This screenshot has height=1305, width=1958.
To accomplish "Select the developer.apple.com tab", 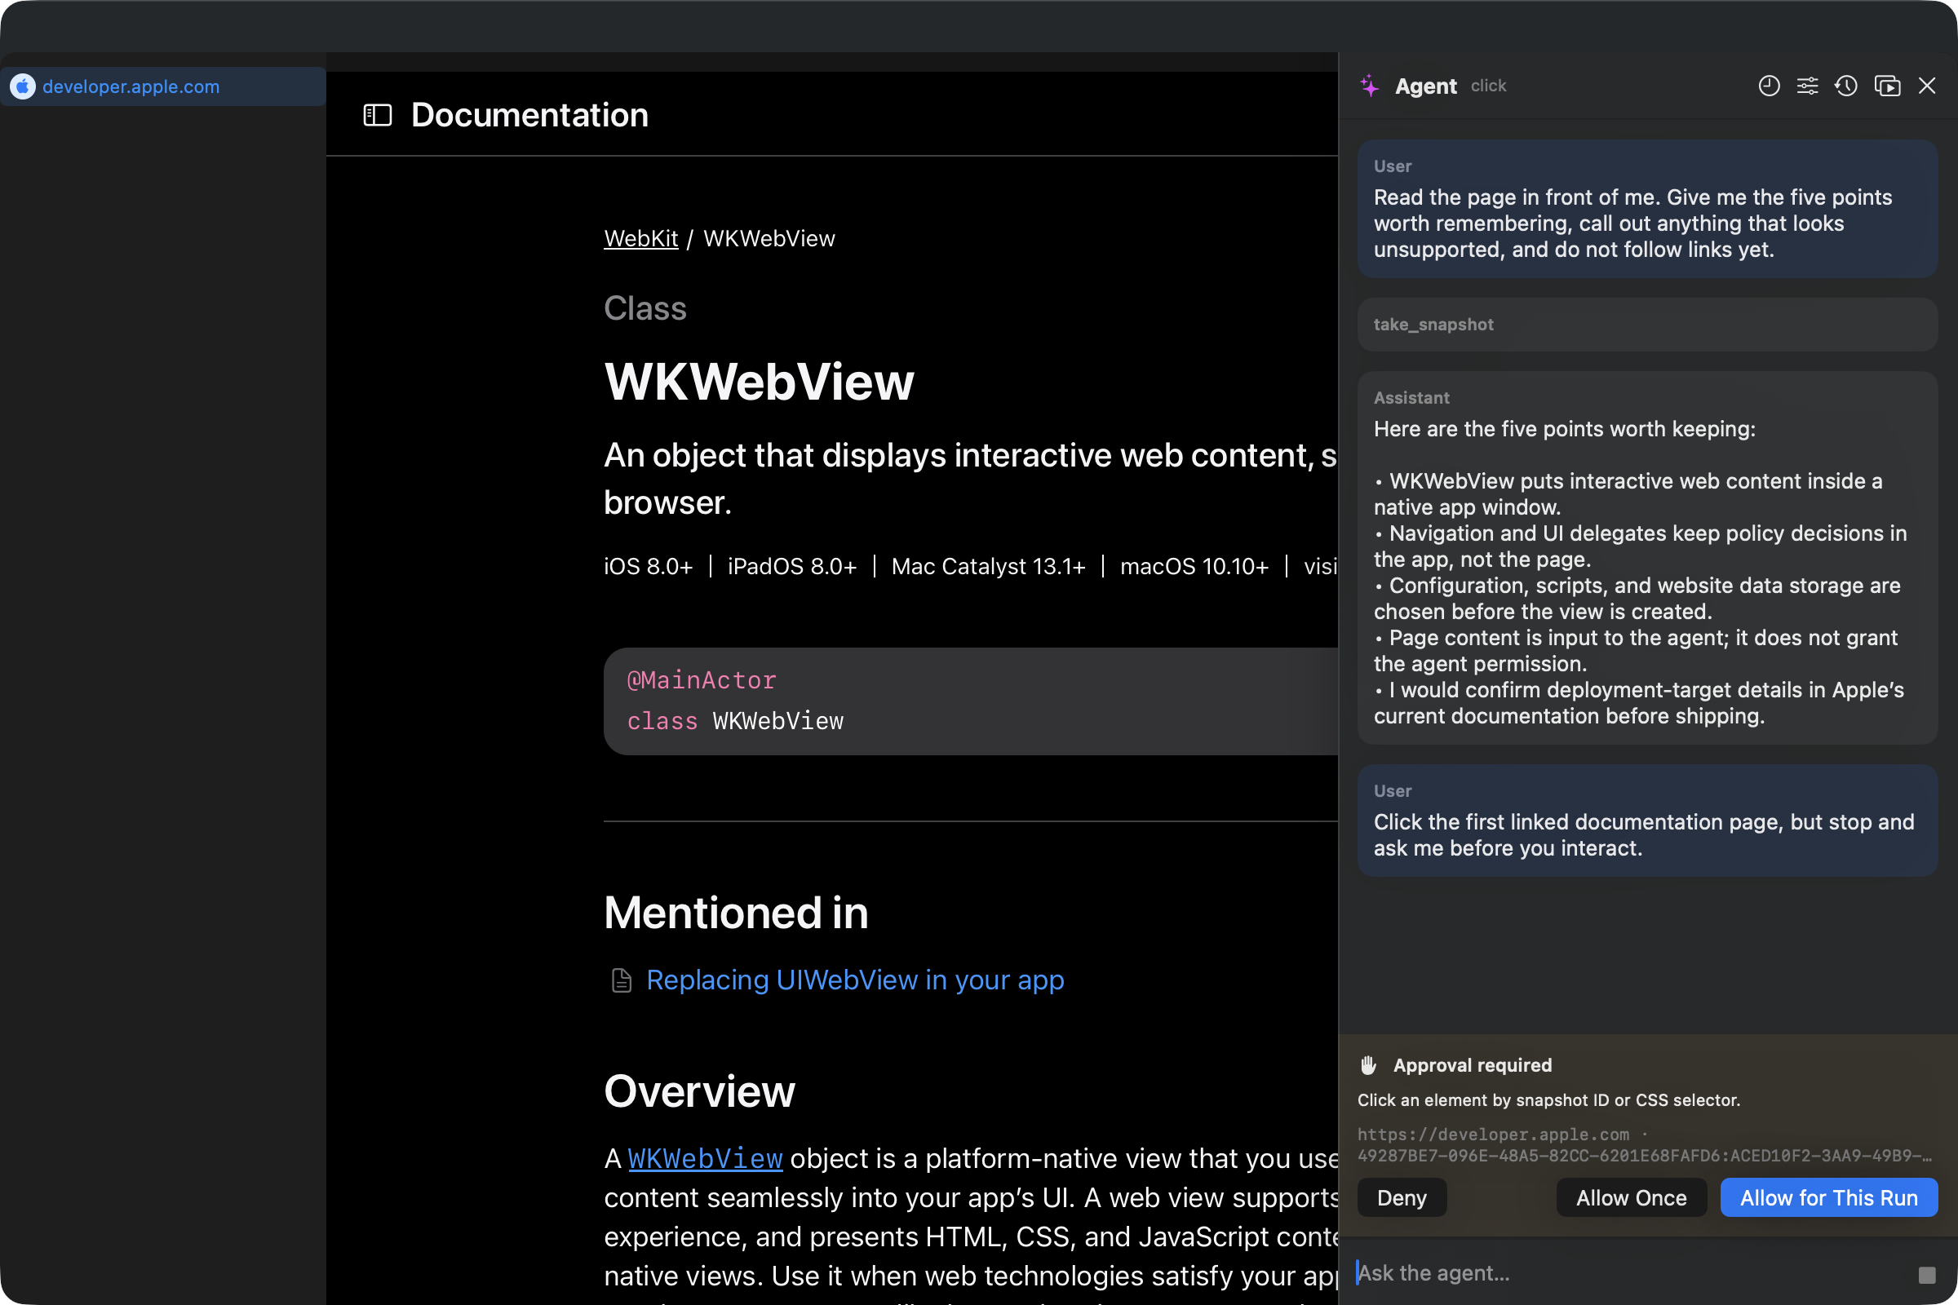I will pyautogui.click(x=163, y=86).
